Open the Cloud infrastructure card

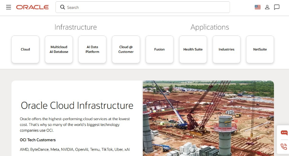pyautogui.click(x=25, y=49)
